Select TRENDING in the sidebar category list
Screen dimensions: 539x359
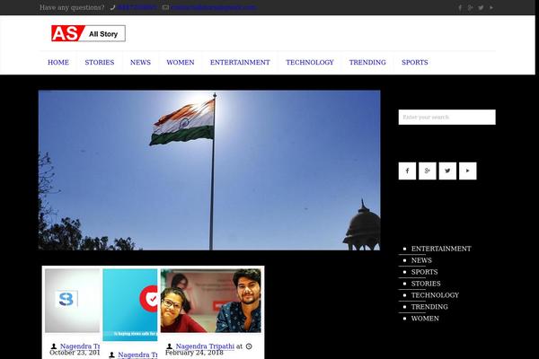pos(429,307)
